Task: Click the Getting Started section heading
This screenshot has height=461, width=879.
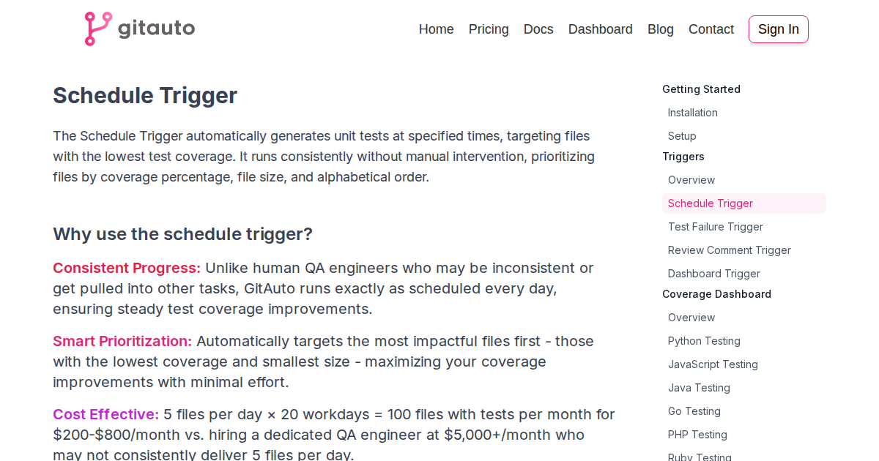Action: (701, 89)
